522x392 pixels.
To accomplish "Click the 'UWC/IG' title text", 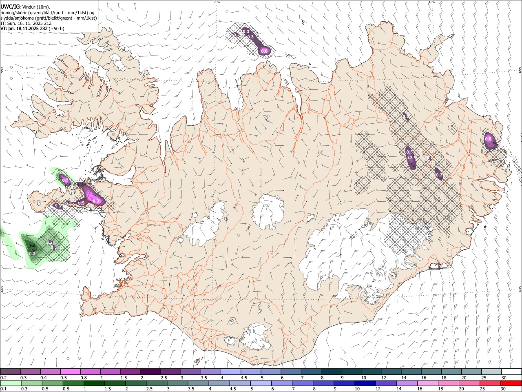I will (x=10, y=7).
